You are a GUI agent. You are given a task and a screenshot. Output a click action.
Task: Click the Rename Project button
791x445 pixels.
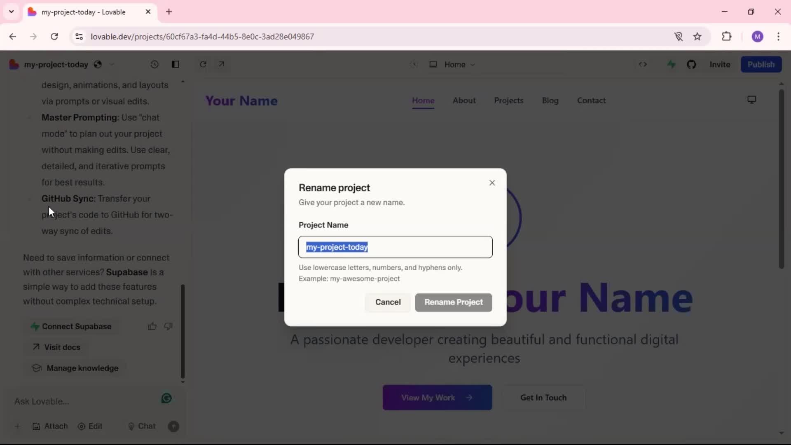pyautogui.click(x=454, y=302)
